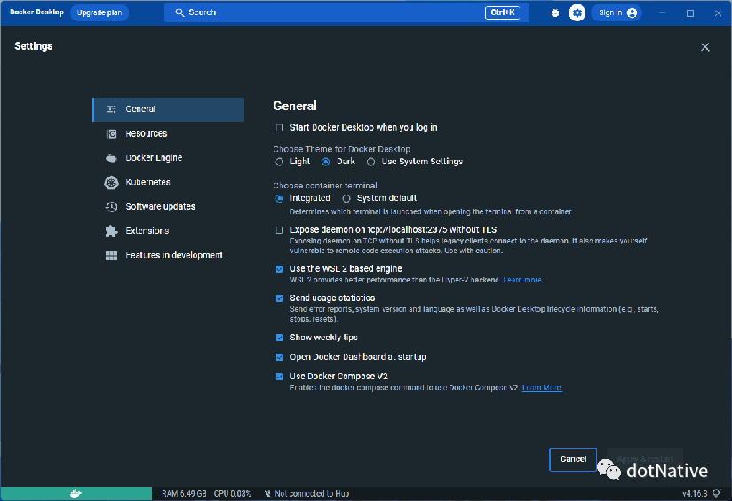
Task: Select the Light theme radio button
Action: 280,162
